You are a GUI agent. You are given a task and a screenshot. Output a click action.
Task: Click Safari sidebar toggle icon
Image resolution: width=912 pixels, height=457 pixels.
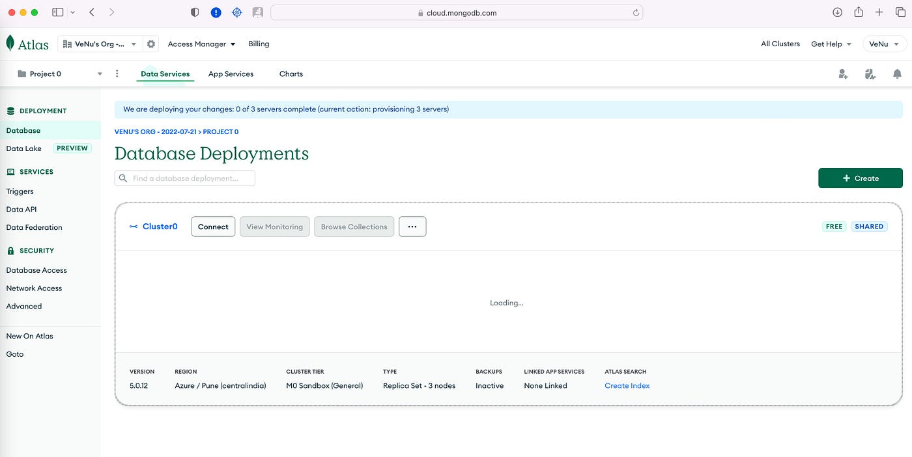click(58, 12)
